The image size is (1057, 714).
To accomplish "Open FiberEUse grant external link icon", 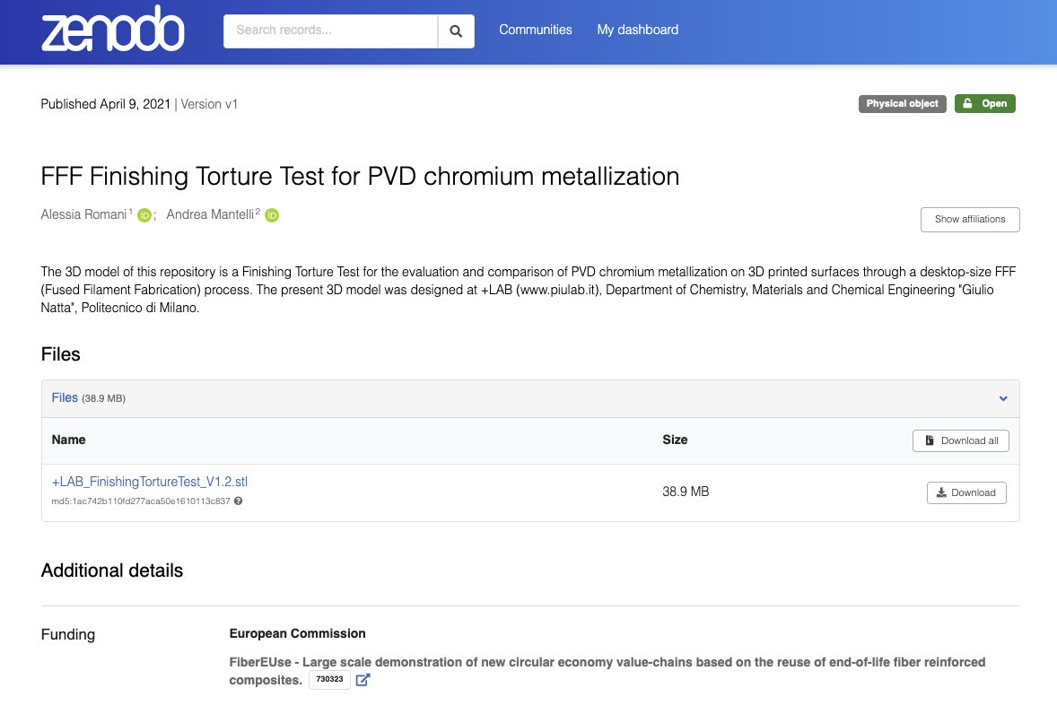I will 363,680.
